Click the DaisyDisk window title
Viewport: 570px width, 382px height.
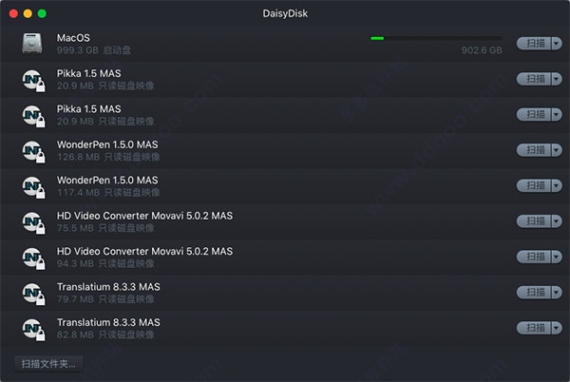285,14
